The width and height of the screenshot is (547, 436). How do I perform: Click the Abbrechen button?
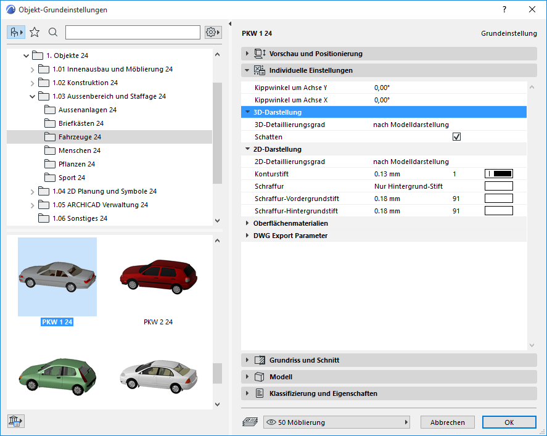447,422
